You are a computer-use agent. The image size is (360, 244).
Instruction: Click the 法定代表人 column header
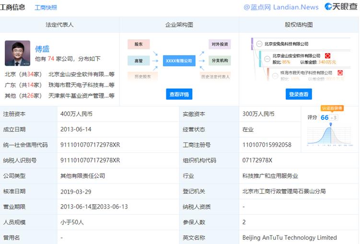pos(59,24)
